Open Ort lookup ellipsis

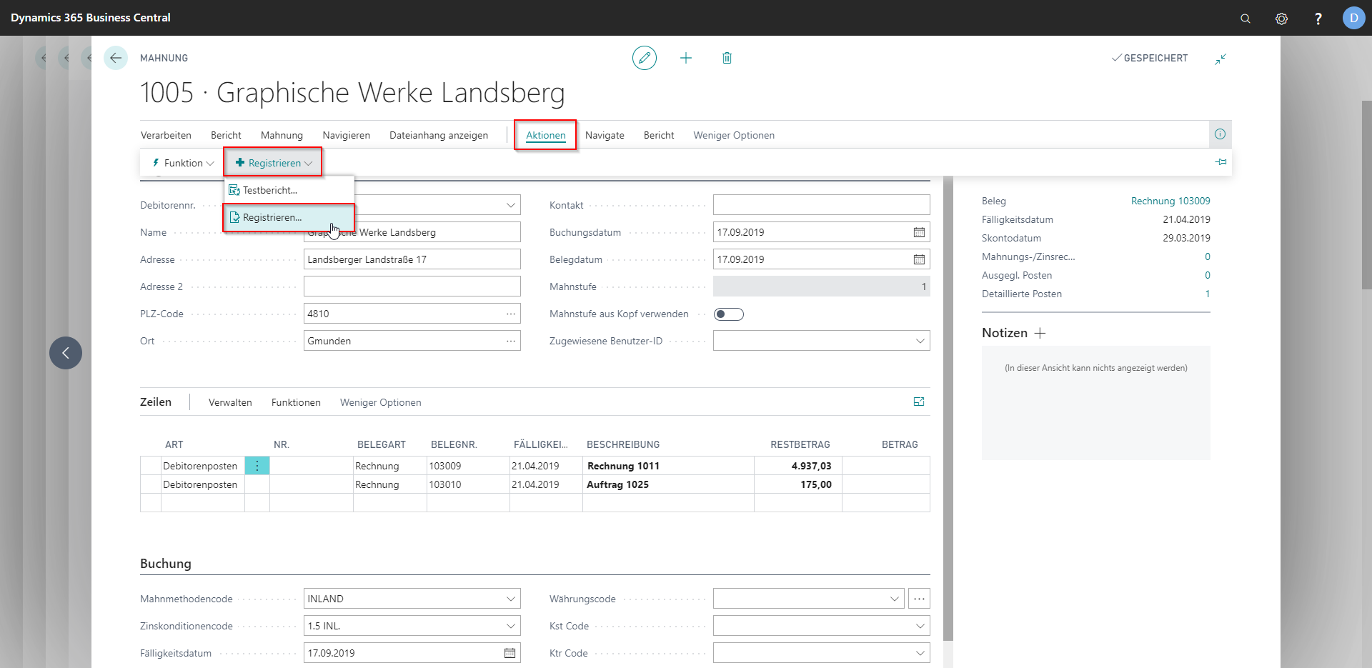tap(511, 341)
